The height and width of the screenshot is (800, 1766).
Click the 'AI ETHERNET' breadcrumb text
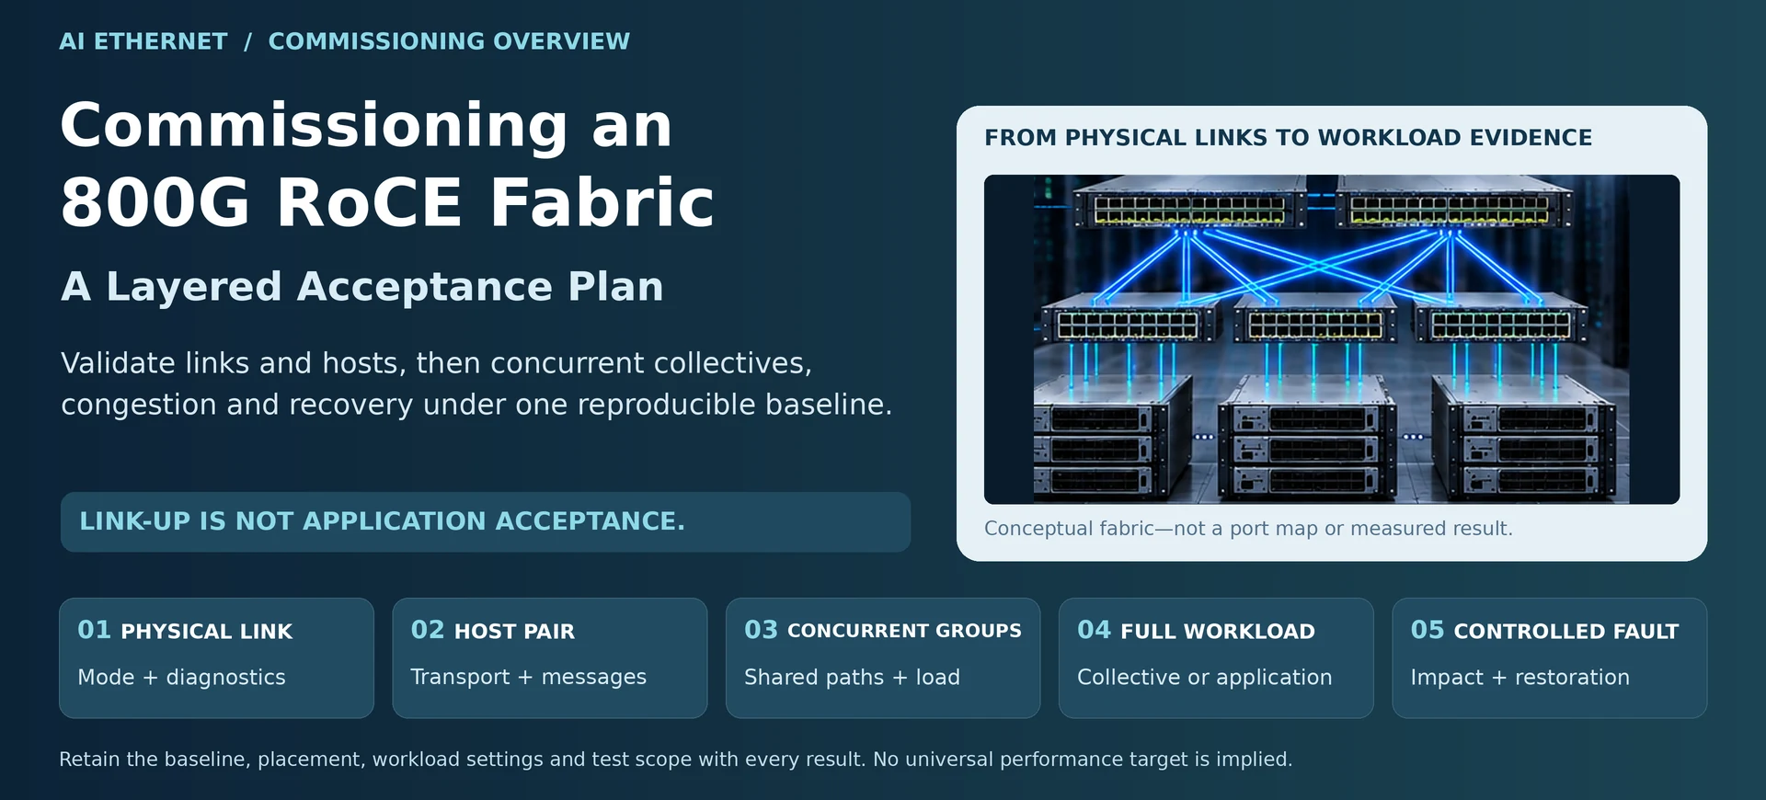pyautogui.click(x=143, y=41)
